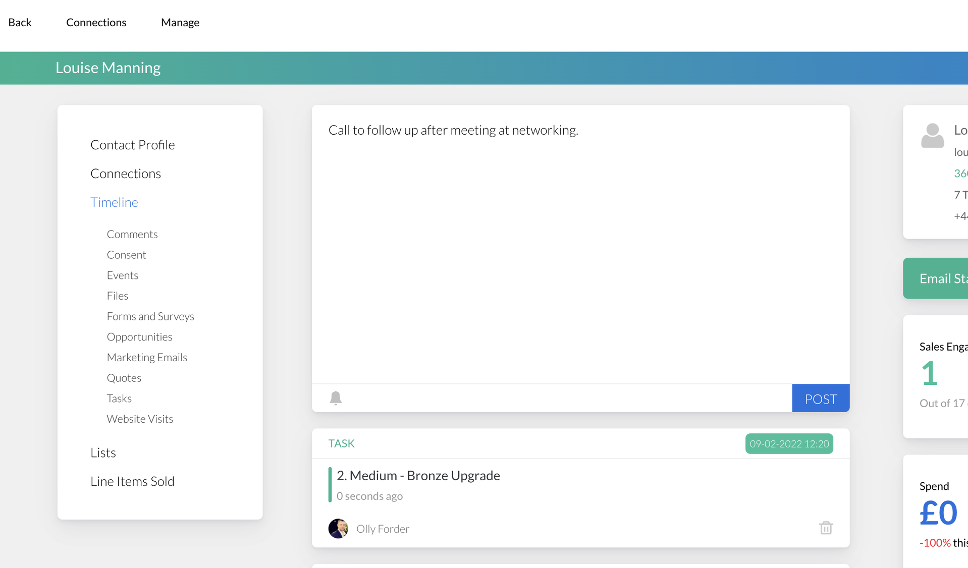
Task: Select Timeline in the sidebar
Action: 114,202
